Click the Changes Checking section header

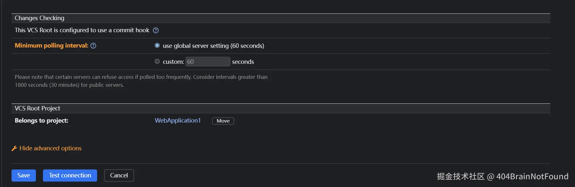click(39, 18)
